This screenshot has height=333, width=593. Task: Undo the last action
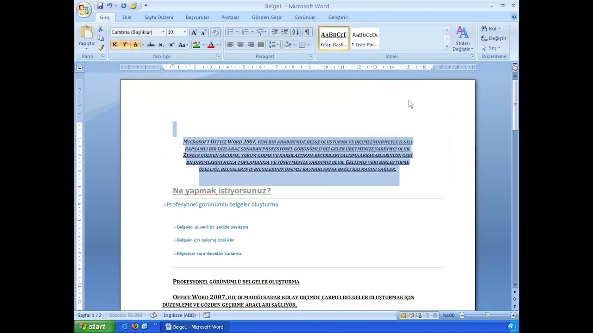tap(110, 6)
